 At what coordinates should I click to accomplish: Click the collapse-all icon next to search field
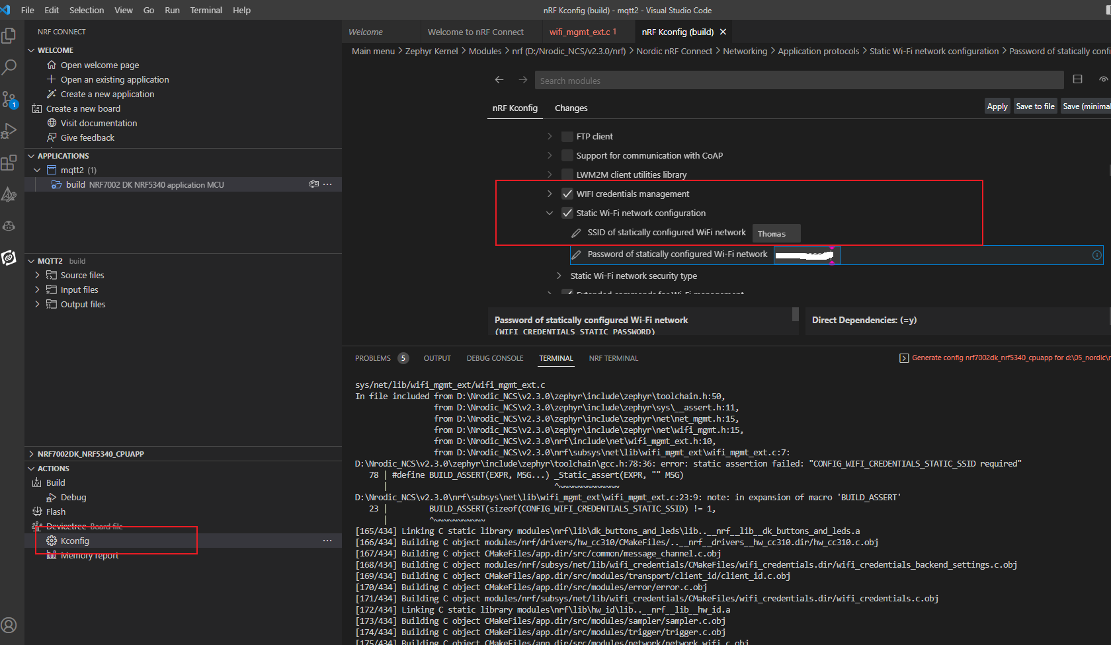[1078, 79]
